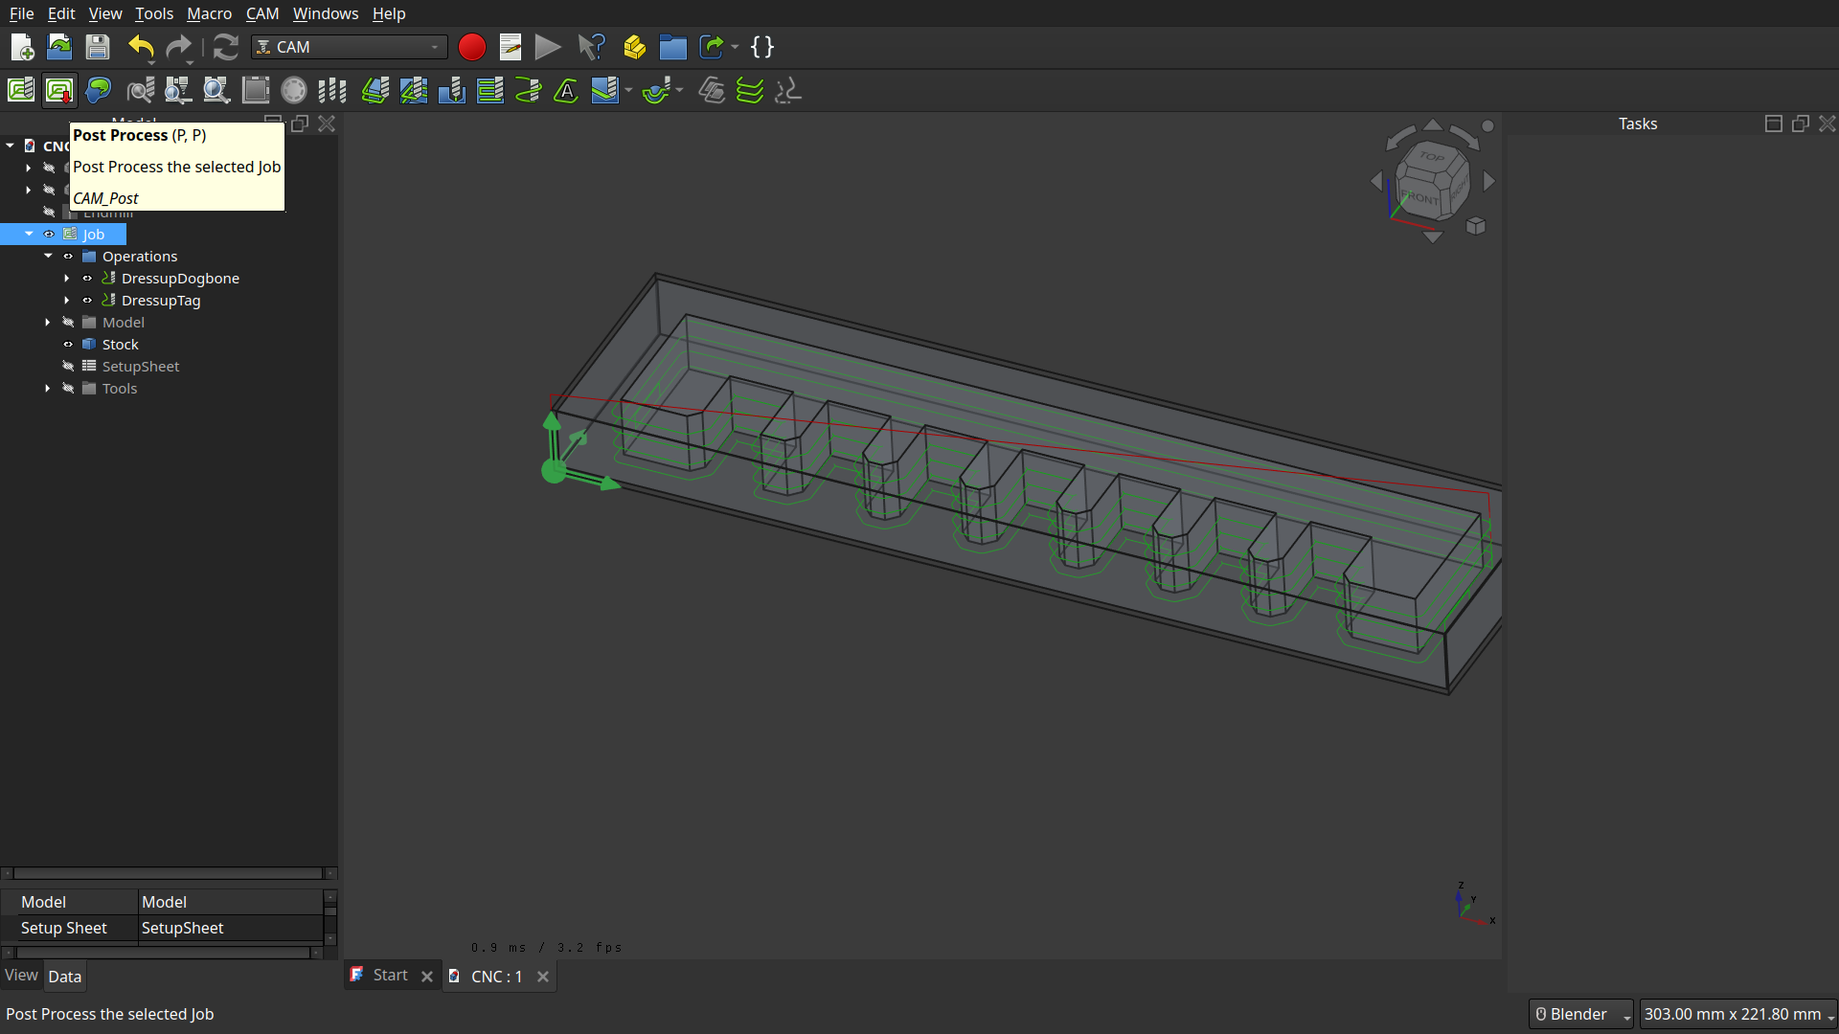
Task: Open the Macro menu
Action: point(209,13)
